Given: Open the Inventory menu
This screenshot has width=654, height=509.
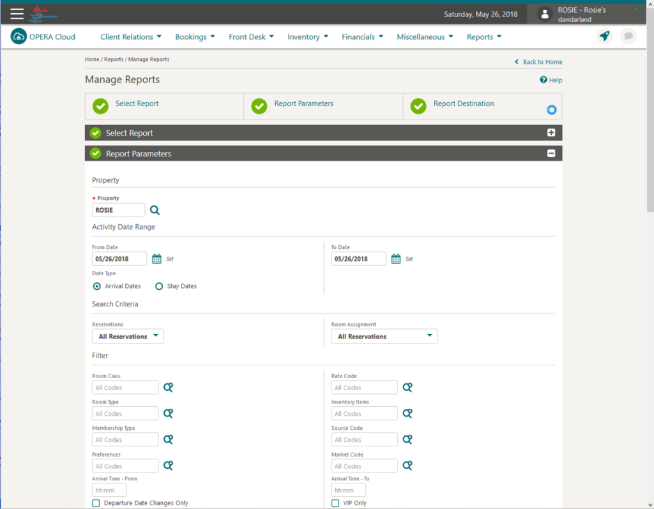Looking at the screenshot, I should click(x=308, y=36).
